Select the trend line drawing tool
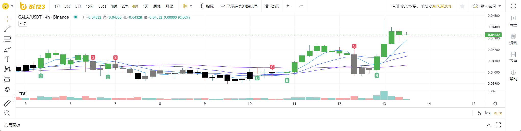 (x=7, y=29)
